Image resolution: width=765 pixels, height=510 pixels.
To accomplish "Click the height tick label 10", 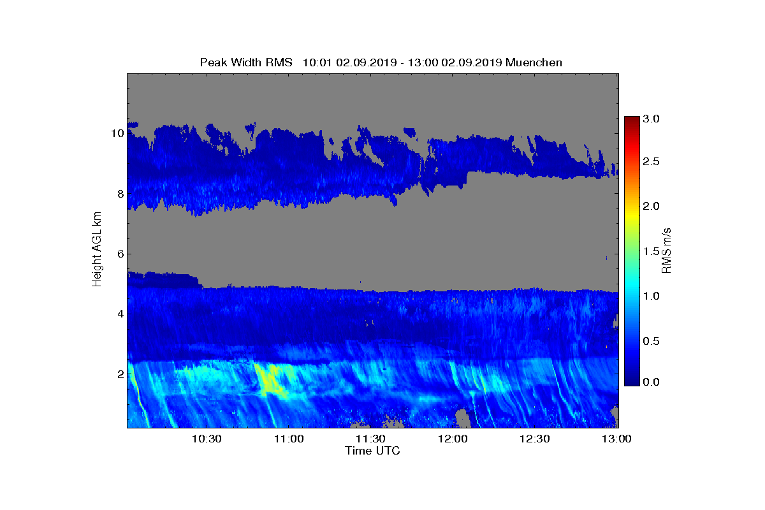I will click(117, 133).
